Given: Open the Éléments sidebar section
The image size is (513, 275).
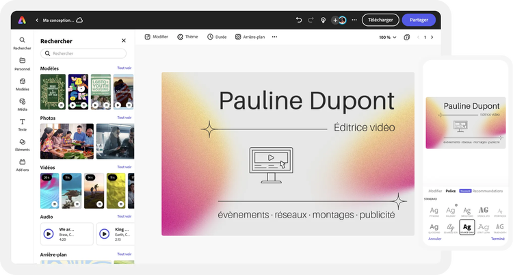Looking at the screenshot, I should point(23,145).
